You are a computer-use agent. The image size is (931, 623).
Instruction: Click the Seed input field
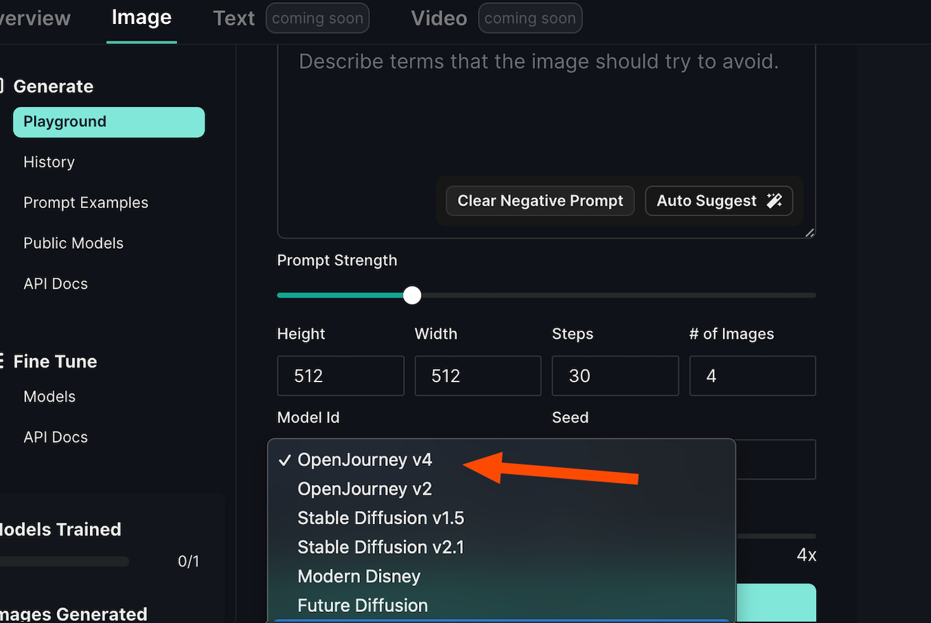(x=776, y=460)
